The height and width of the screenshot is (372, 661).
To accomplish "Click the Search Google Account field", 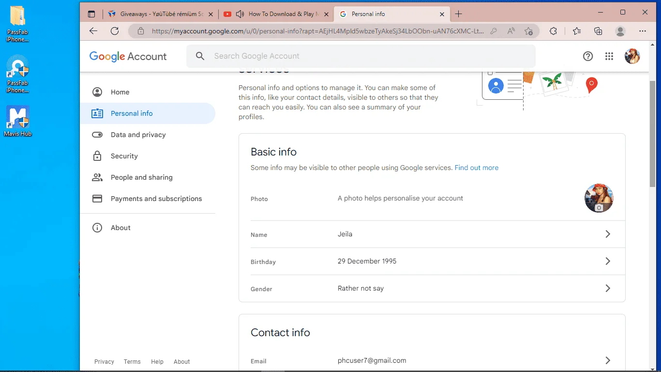I will click(x=361, y=56).
